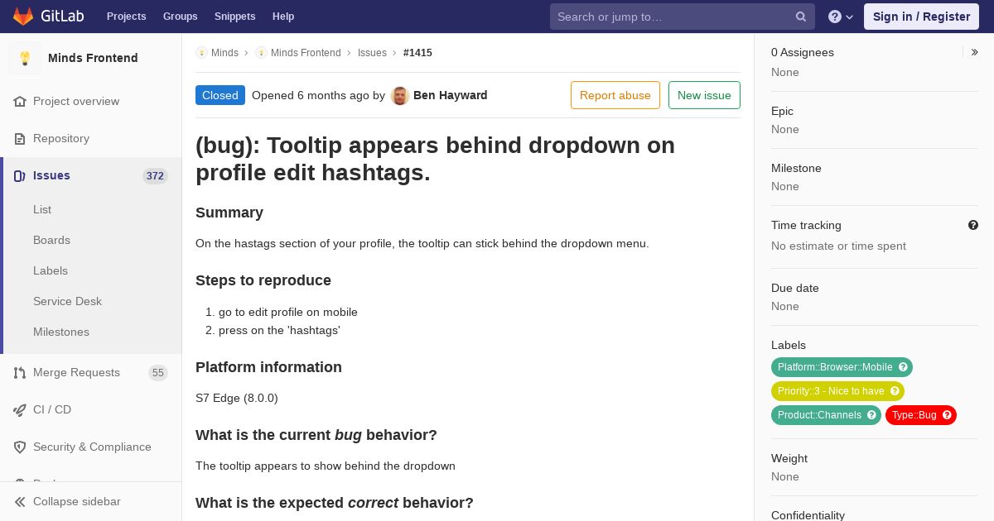Screen dimensions: 994x521
Task: Click the 'Opened 6 months ago' text
Action: pyautogui.click(x=311, y=95)
